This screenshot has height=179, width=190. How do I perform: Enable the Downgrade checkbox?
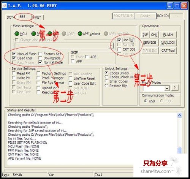[40, 58]
